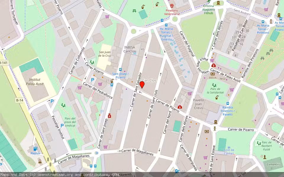Select the San Juan de la Cruz label

105,54
